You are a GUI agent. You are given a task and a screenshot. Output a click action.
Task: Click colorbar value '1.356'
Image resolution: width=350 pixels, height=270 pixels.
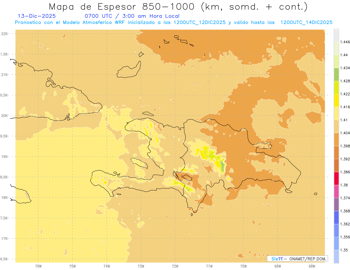click(344, 237)
